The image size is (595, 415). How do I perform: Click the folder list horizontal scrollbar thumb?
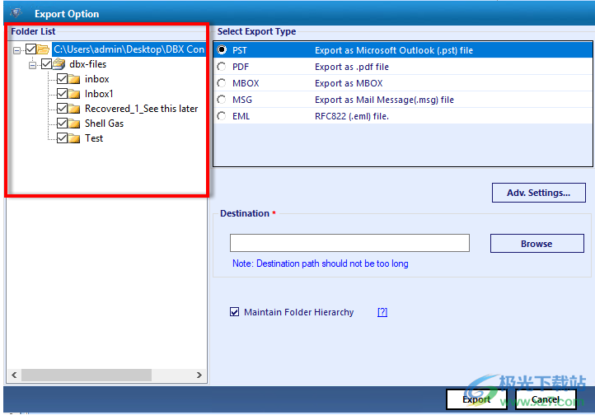click(87, 375)
